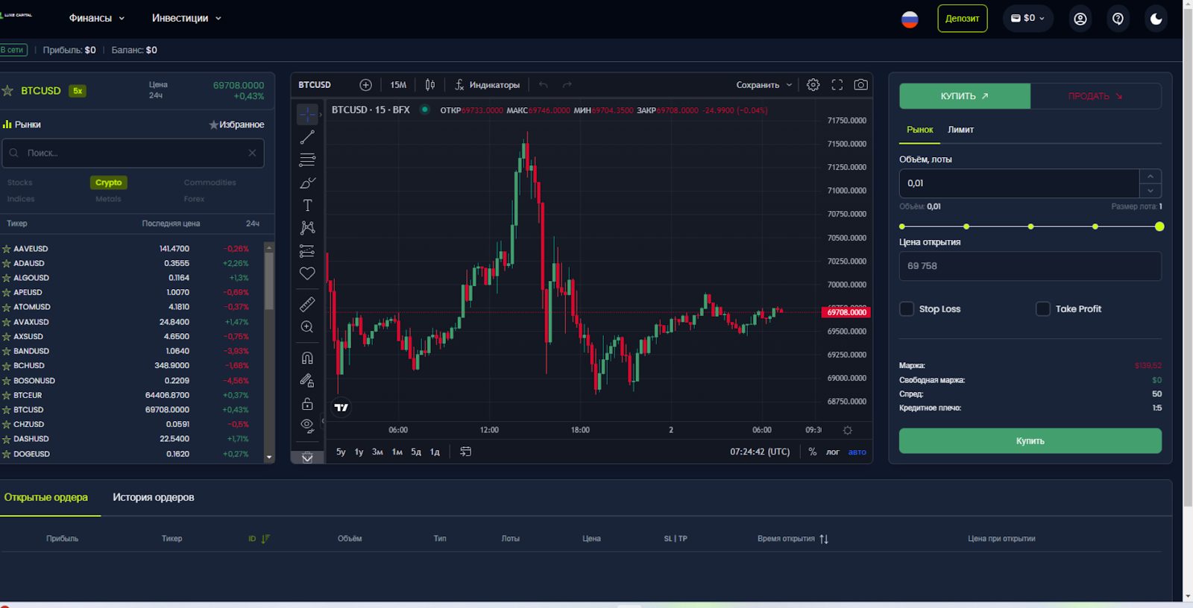Toggle logarithmic scale 'лог'

pyautogui.click(x=833, y=452)
